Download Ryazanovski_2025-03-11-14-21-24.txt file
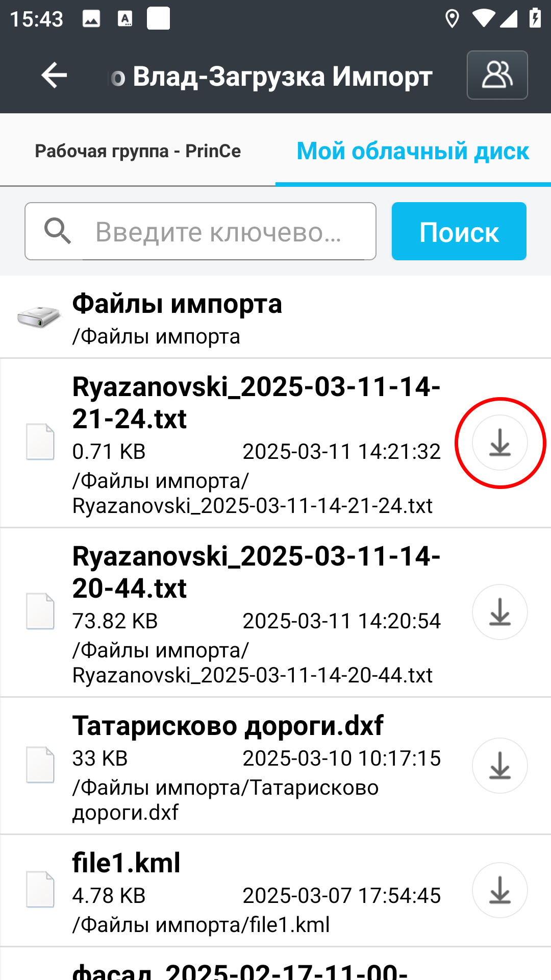The width and height of the screenshot is (551, 980). [499, 443]
